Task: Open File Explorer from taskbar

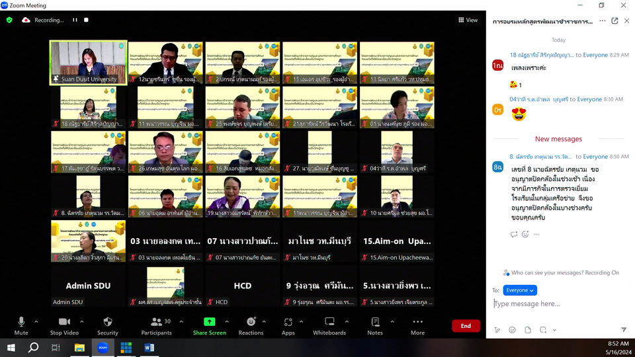Action: (79, 348)
